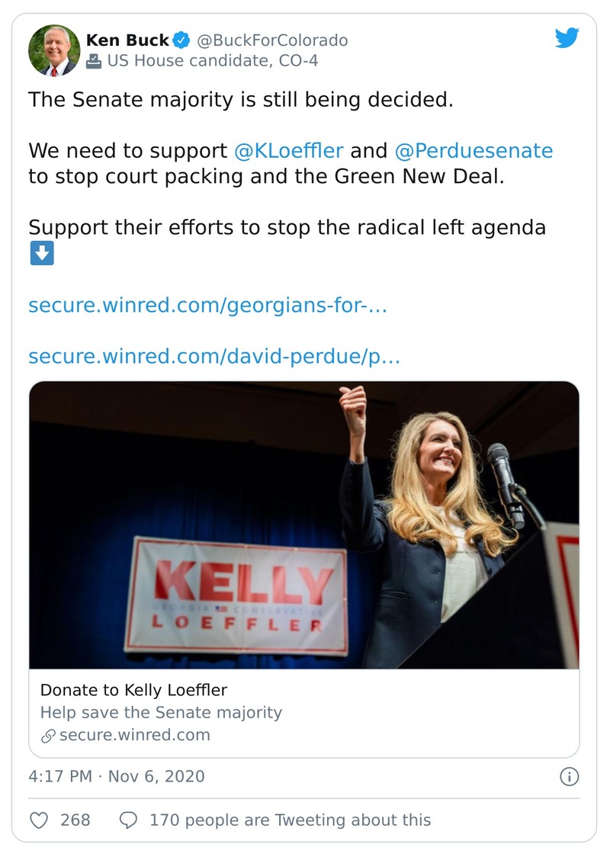This screenshot has height=857, width=610.
Task: Click the link chain icon
Action: point(48,736)
